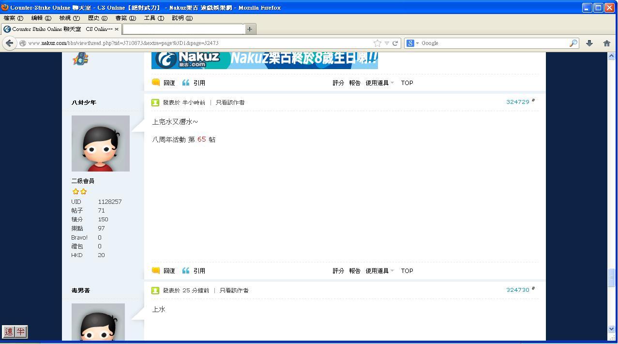This screenshot has width=618, height=344.
Task: Open the 編輯 menu
Action: click(41, 18)
